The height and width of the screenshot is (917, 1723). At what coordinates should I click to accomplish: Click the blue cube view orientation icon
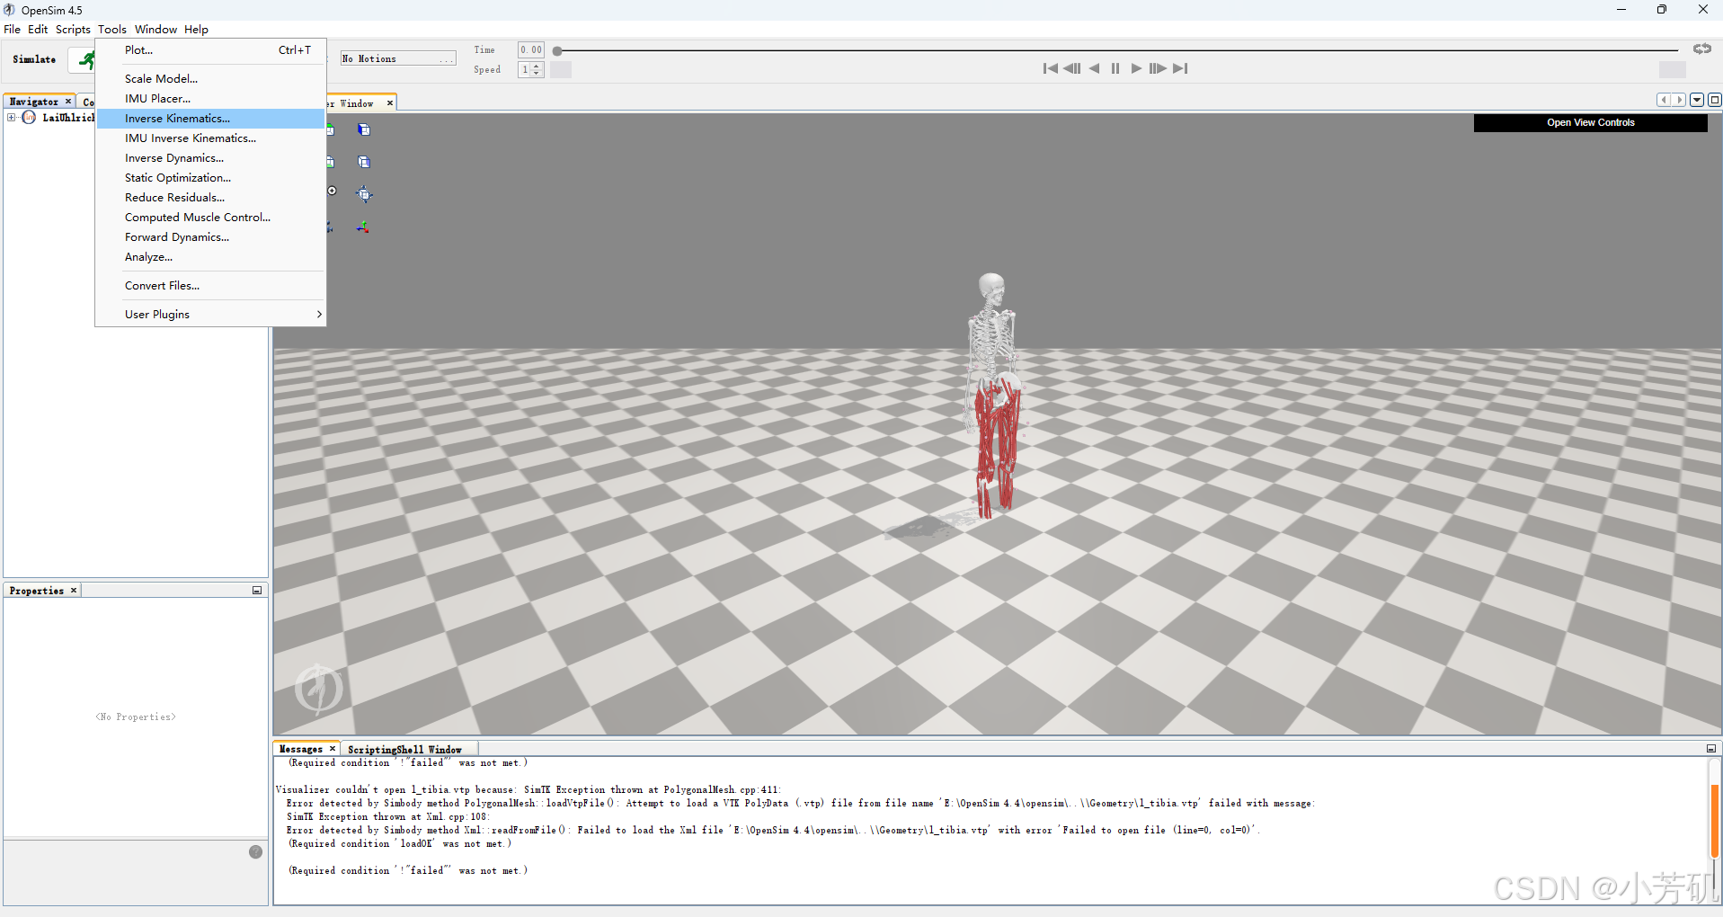pos(364,129)
